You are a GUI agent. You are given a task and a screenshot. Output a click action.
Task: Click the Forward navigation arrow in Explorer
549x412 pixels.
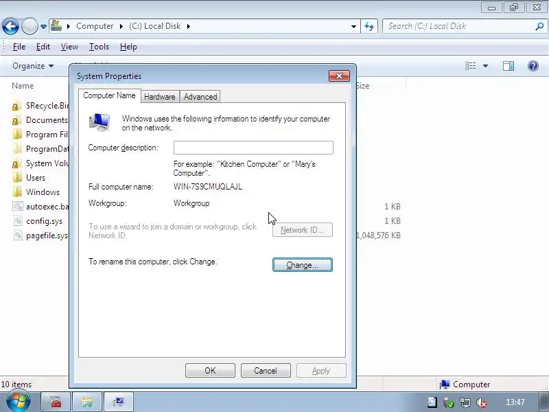pos(30,26)
